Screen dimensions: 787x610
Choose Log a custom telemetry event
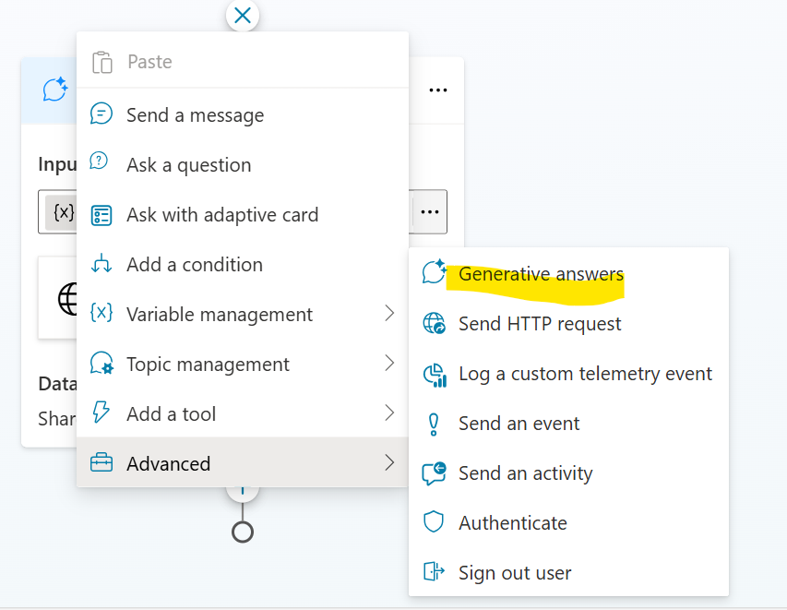[x=585, y=374]
